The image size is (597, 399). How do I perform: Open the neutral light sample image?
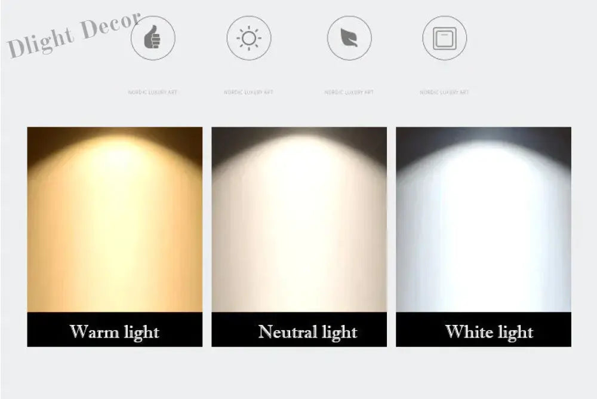tap(299, 219)
